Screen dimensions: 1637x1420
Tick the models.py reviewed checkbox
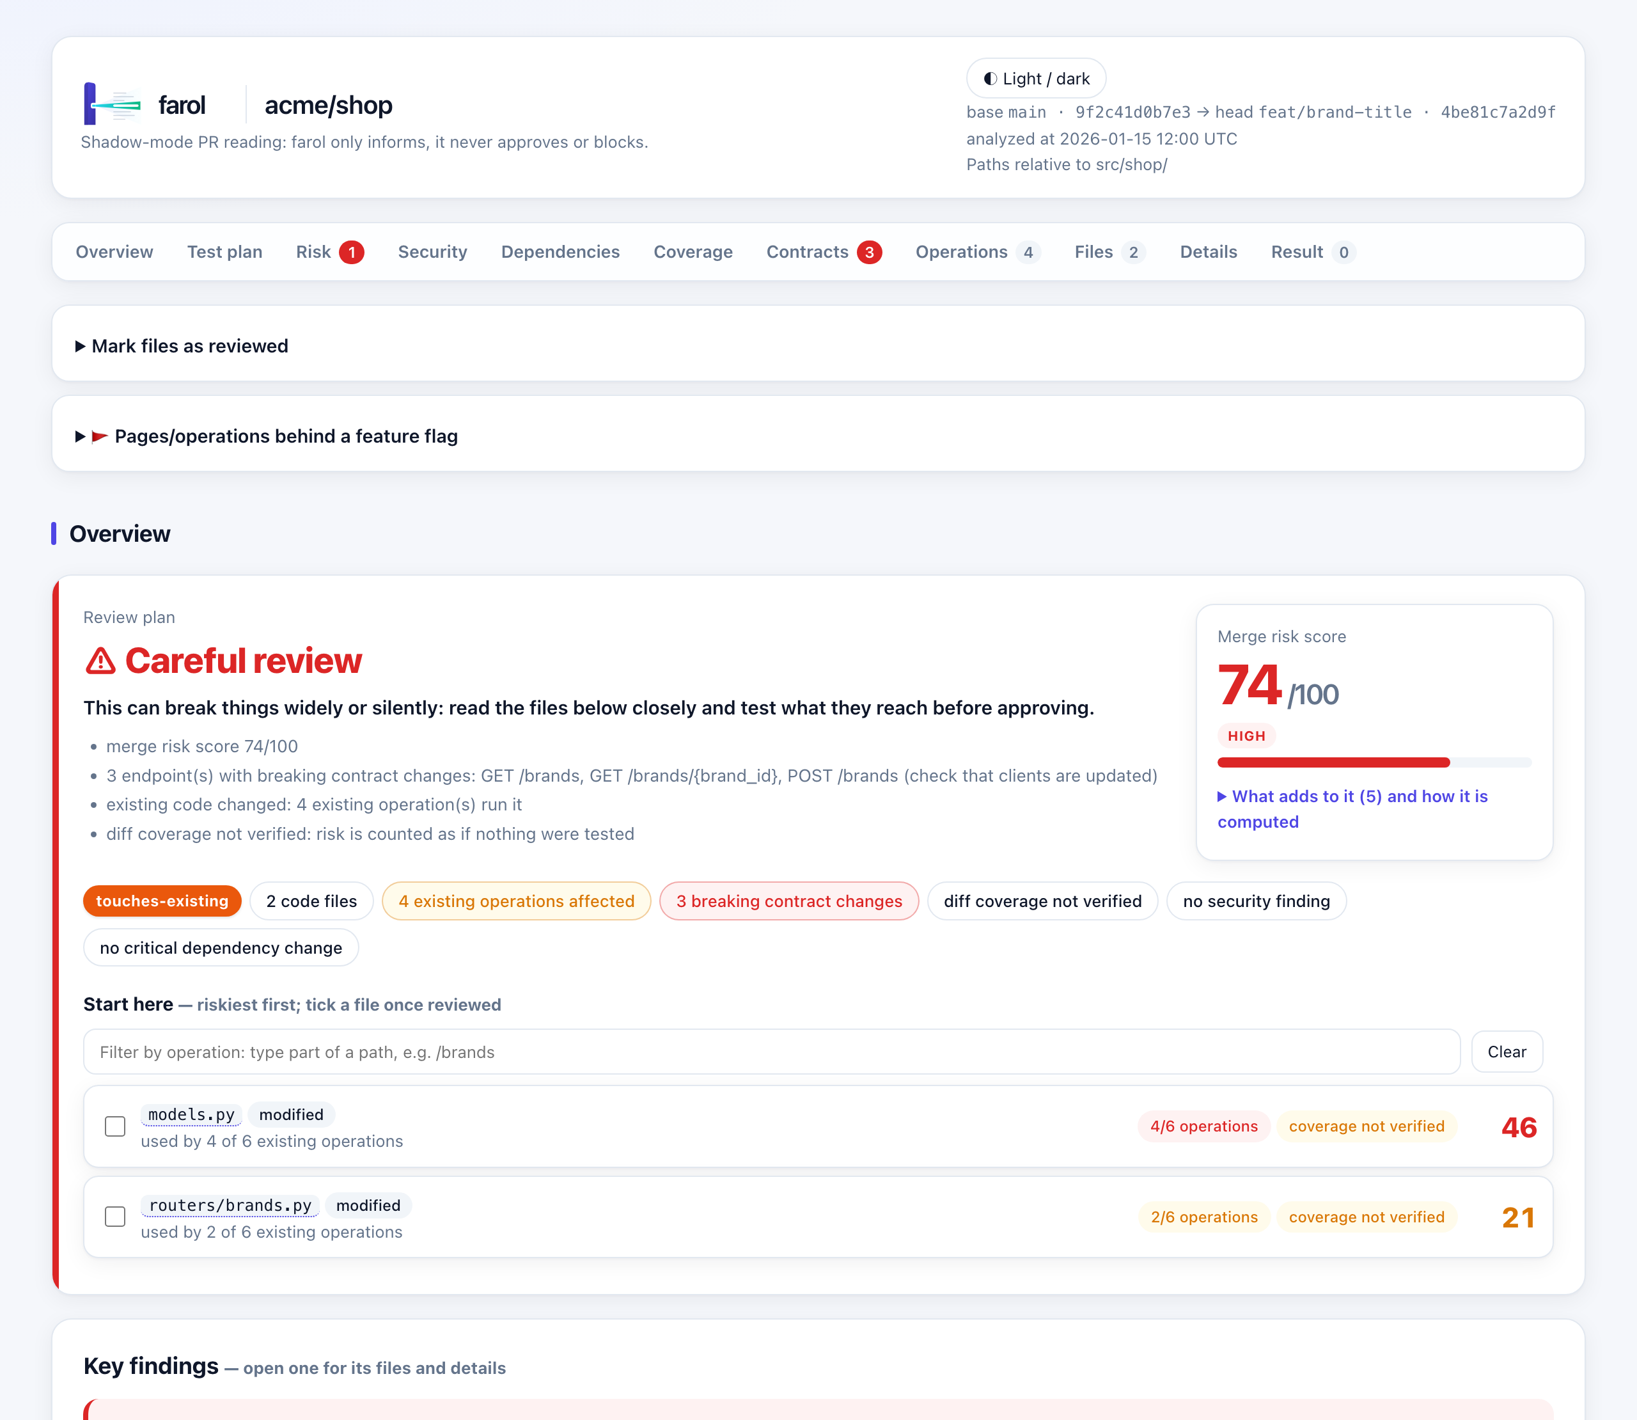115,1126
